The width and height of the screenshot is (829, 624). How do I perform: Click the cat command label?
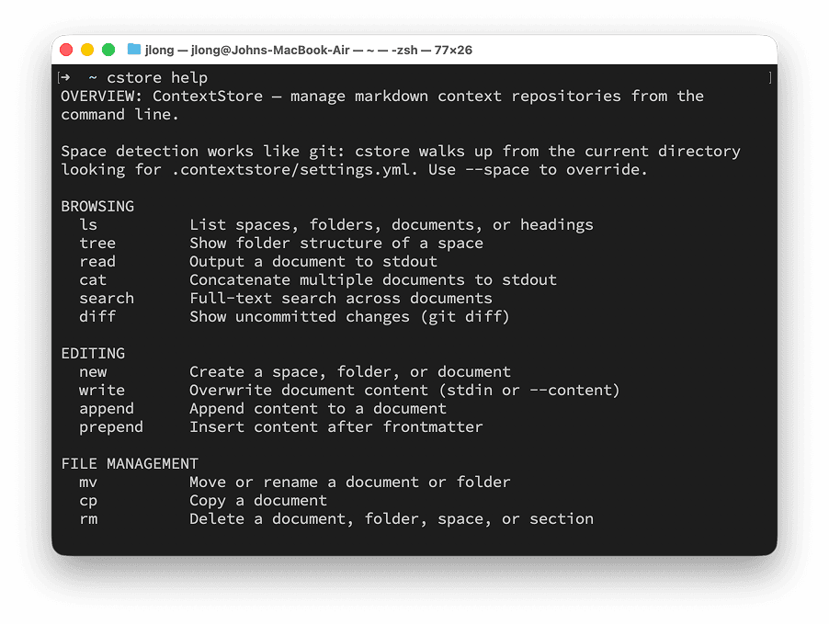tap(92, 279)
